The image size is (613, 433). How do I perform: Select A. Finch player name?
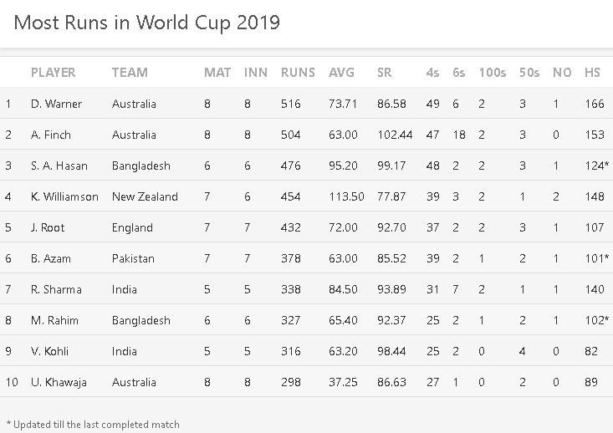pyautogui.click(x=50, y=135)
